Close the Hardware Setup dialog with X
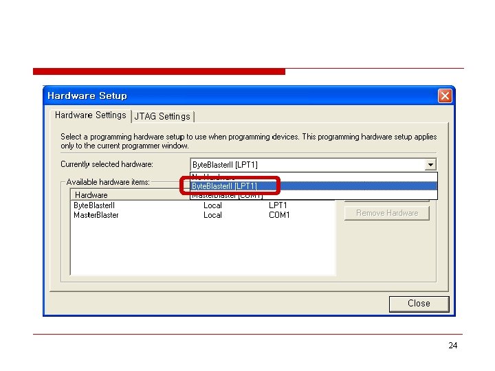The width and height of the screenshot is (495, 371). [x=445, y=95]
